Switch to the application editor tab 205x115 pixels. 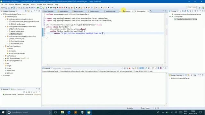click(63, 11)
